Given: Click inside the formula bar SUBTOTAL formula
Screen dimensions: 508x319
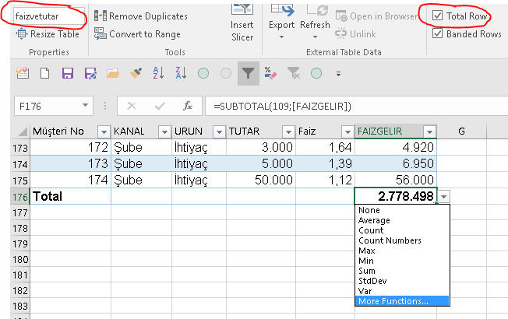Looking at the screenshot, I should coord(280,106).
